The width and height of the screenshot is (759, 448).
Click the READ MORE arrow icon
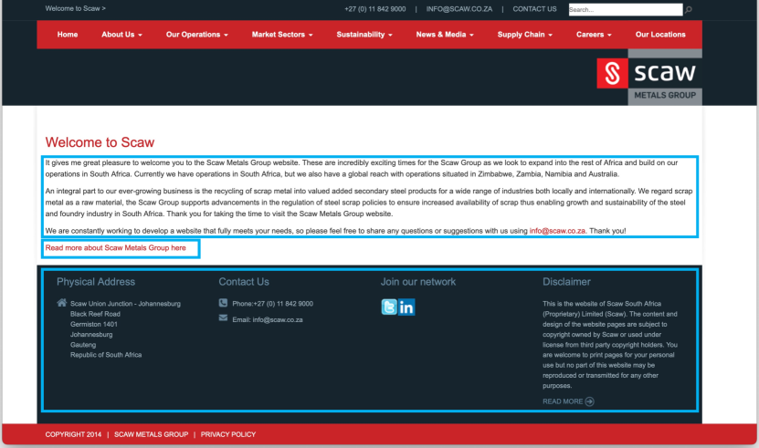590,401
